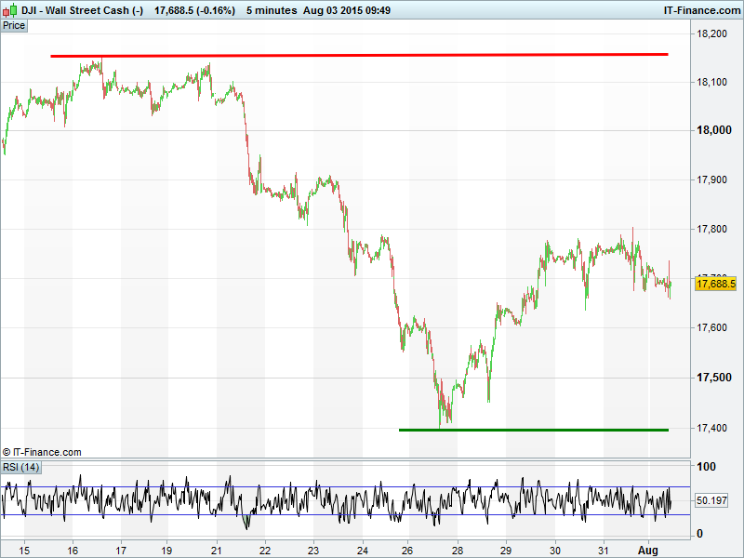Image resolution: width=744 pixels, height=558 pixels.
Task: Click the date label 15 on time axis
Action: [x=24, y=551]
